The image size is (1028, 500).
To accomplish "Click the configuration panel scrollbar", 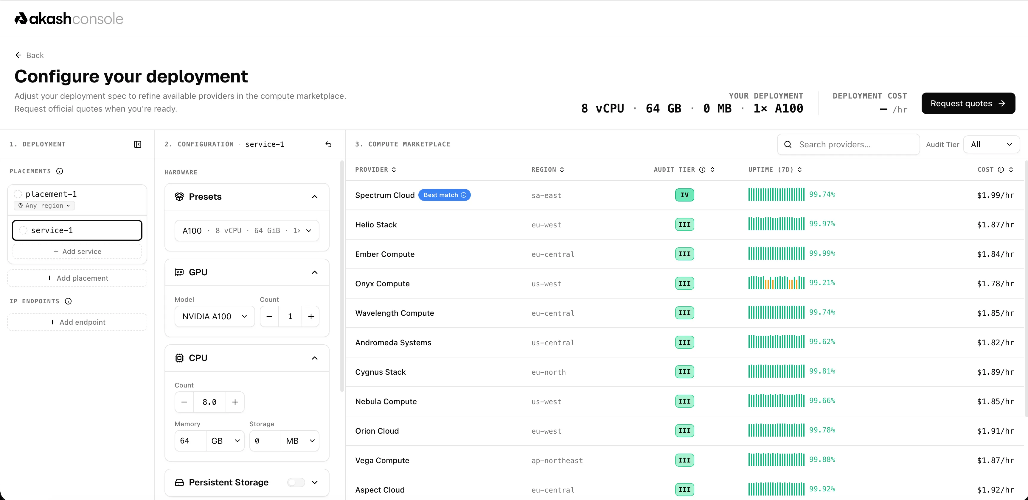I will pyautogui.click(x=342, y=276).
